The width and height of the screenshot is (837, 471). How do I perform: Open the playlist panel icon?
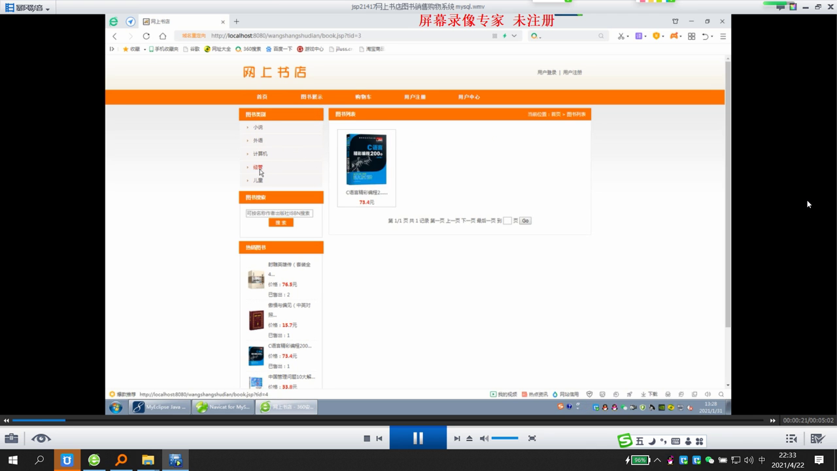pyautogui.click(x=791, y=438)
